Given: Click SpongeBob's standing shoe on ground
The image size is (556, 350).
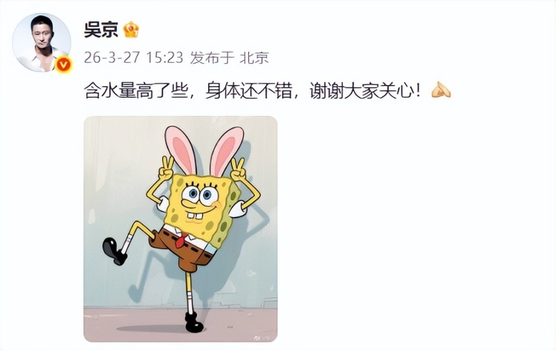Looking at the screenshot, I should coord(194,323).
